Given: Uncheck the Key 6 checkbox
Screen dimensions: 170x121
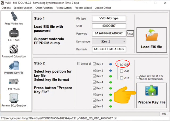Looking at the screenshot, I should point(95,95).
